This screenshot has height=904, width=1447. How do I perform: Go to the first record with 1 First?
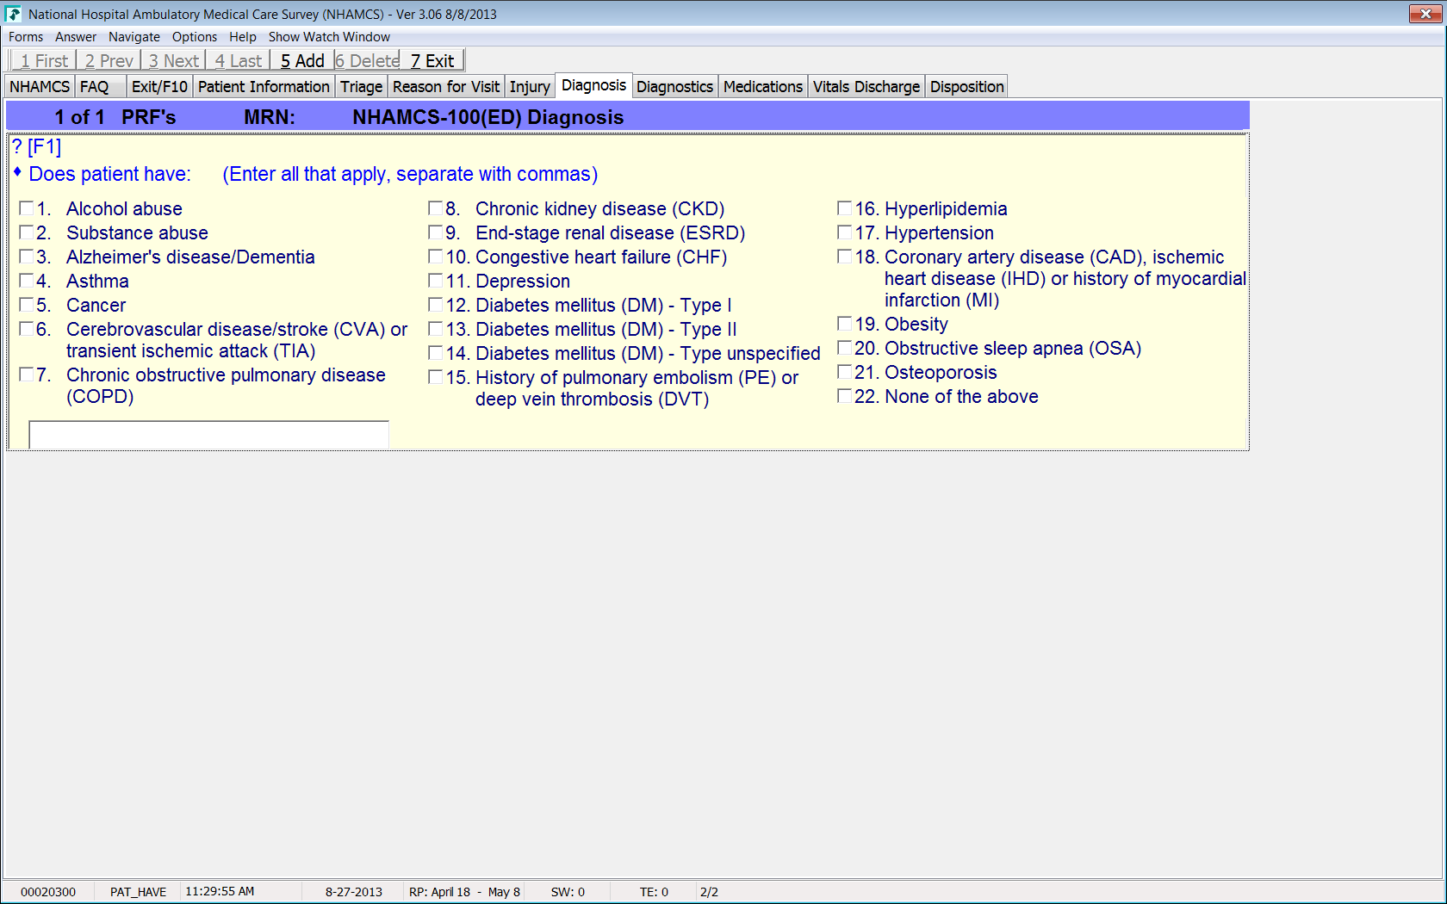pos(44,60)
